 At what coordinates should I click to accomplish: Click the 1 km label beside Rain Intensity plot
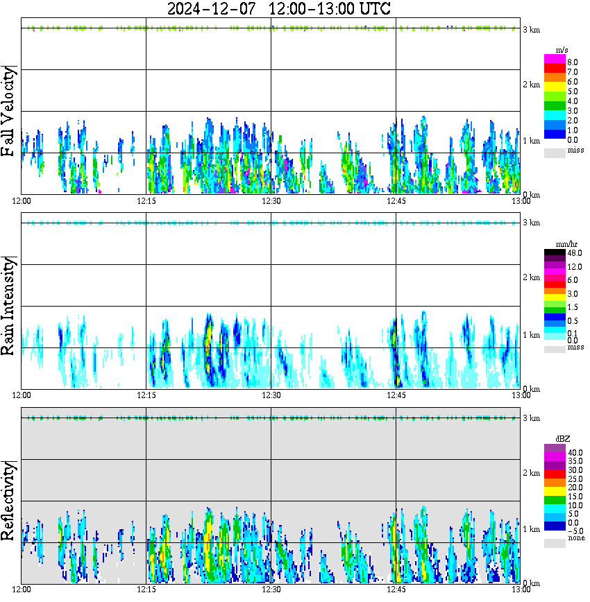[x=531, y=335]
